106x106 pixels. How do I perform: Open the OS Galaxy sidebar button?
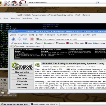tap(22, 87)
